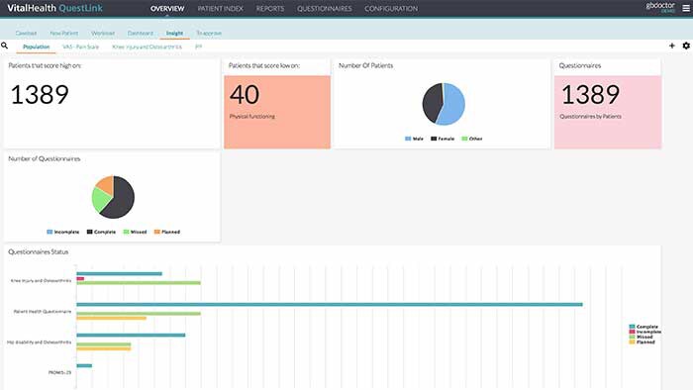The image size is (693, 390).
Task: Click the Number of Questionnaires widget title
Action: 45,158
